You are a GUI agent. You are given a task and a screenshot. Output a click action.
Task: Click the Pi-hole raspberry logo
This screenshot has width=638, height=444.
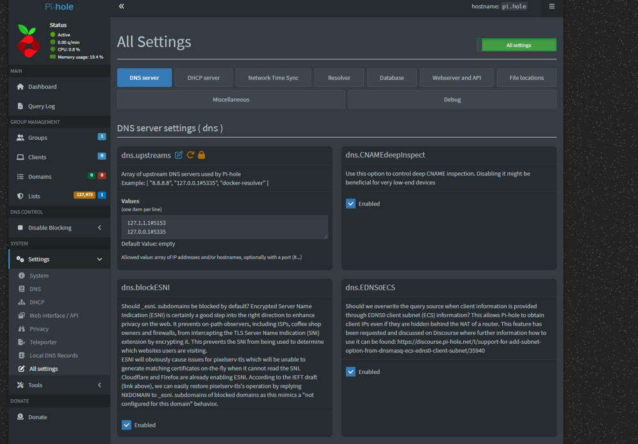coord(29,41)
